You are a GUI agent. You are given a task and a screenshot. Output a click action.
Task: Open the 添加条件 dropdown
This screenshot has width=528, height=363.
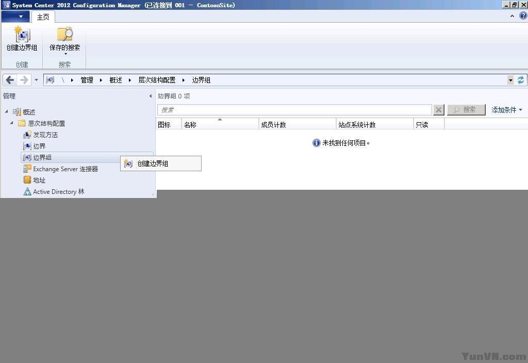(x=507, y=110)
